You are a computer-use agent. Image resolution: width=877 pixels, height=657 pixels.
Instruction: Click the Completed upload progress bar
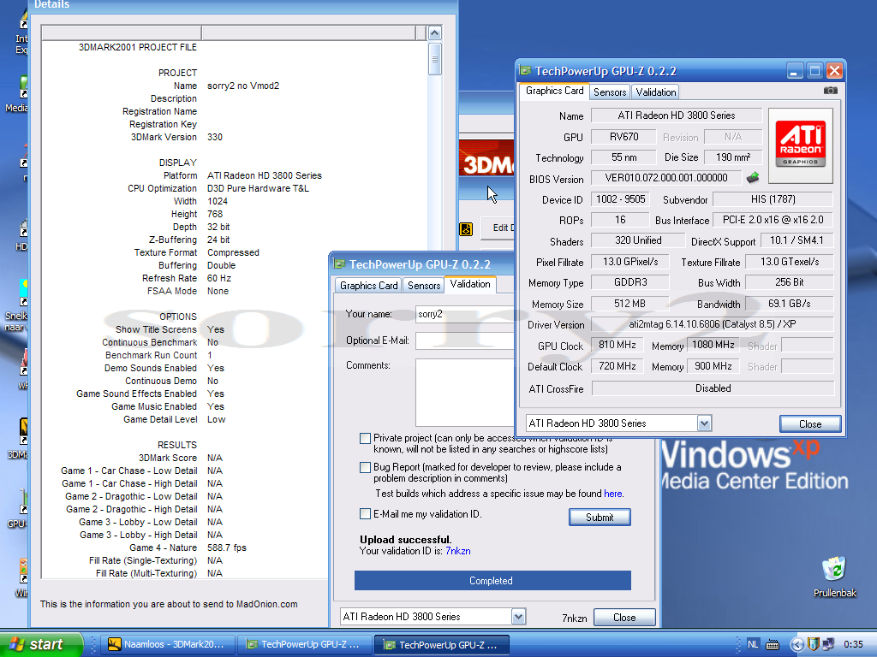(492, 581)
